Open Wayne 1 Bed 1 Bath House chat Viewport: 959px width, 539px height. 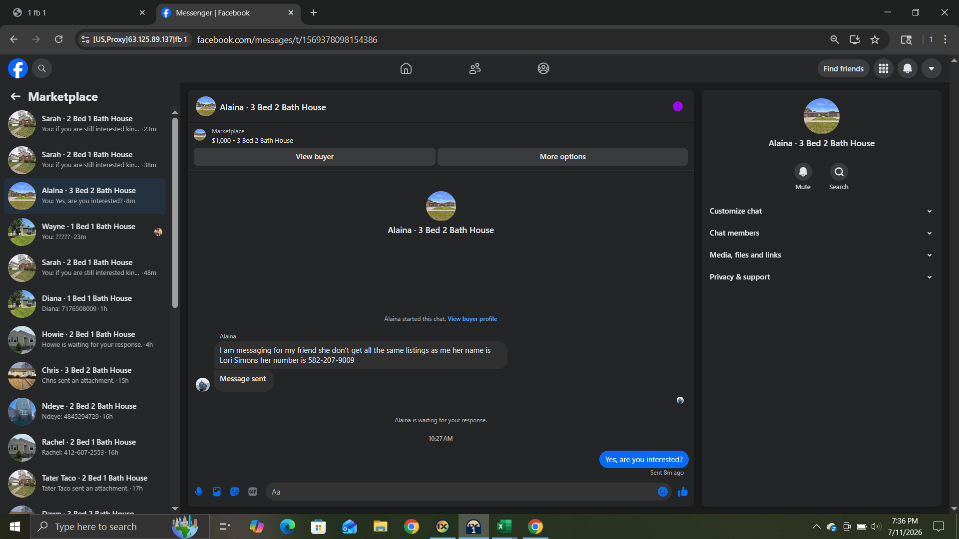pyautogui.click(x=85, y=232)
